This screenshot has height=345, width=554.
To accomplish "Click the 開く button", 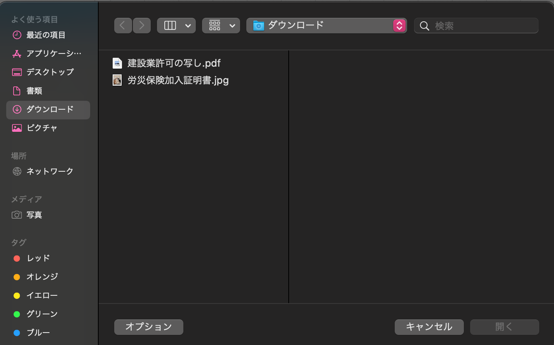I will 504,327.
